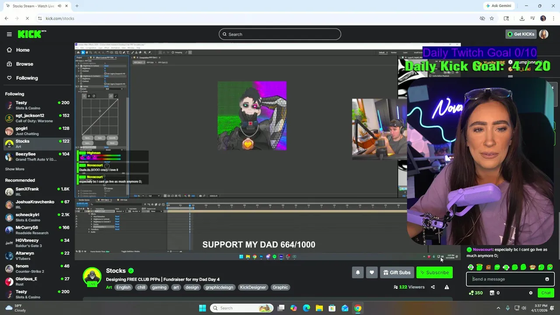The height and width of the screenshot is (315, 560).
Task: Open the weather widget 59°F Cloudy
Action: [x=15, y=308]
